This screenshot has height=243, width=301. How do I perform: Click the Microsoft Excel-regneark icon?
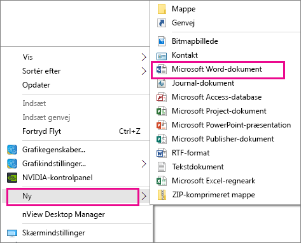[x=162, y=181]
